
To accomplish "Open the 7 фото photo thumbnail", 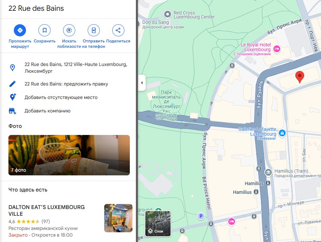I will (x=69, y=155).
